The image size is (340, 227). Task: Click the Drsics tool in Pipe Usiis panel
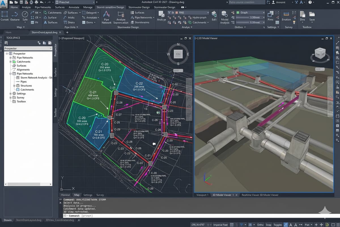69,22
